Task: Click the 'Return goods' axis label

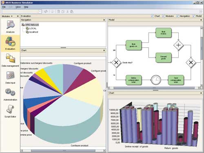Action: (171, 148)
